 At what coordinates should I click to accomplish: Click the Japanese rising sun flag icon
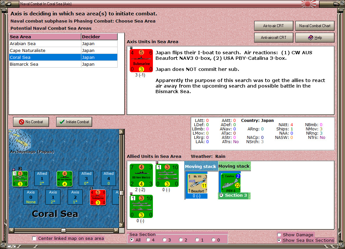309,4
